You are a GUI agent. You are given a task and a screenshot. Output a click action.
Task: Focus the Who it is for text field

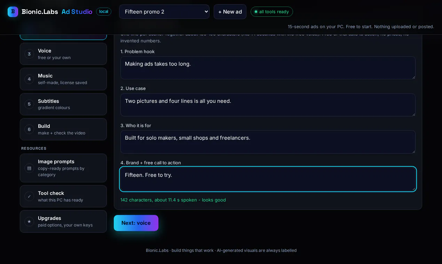[x=268, y=142]
